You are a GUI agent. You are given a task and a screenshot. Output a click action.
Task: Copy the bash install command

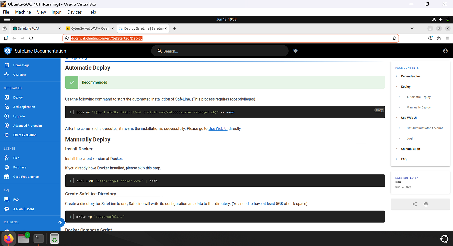(x=379, y=110)
